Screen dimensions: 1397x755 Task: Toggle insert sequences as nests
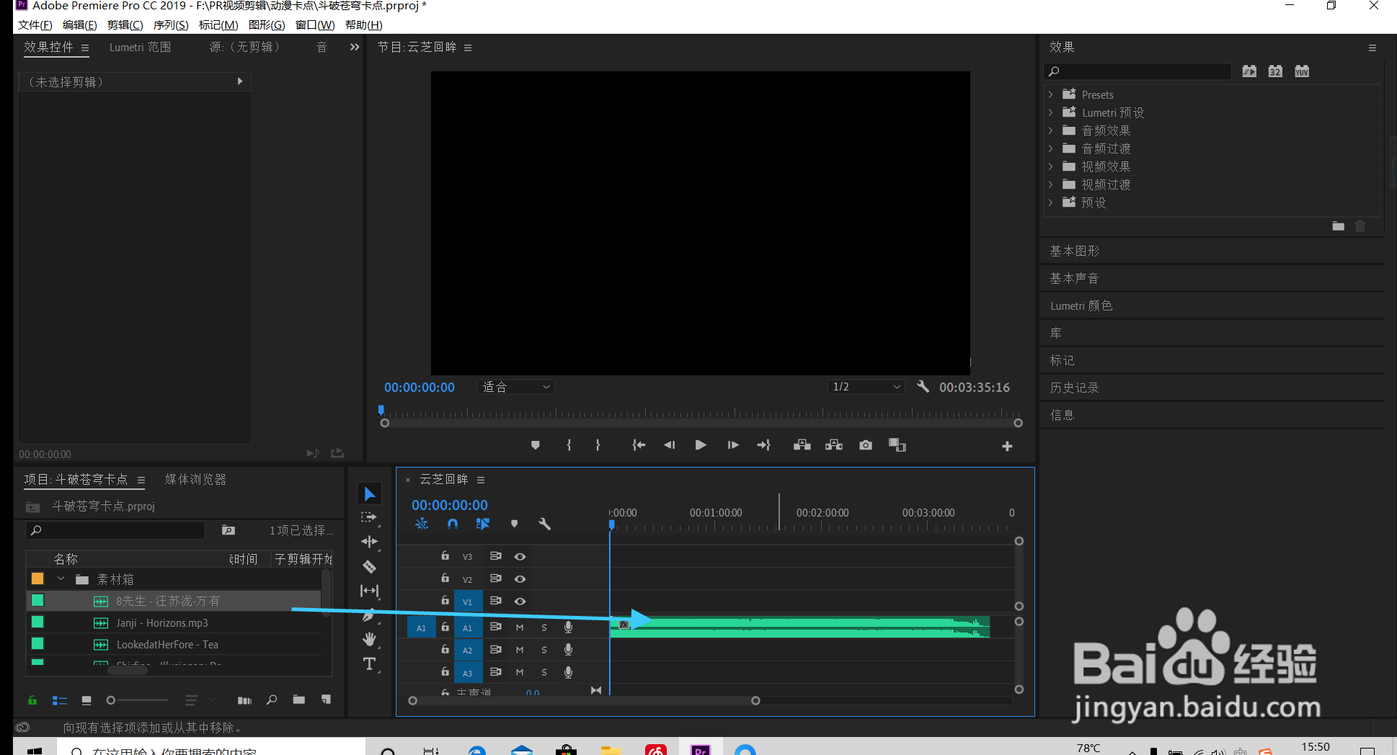tap(422, 524)
